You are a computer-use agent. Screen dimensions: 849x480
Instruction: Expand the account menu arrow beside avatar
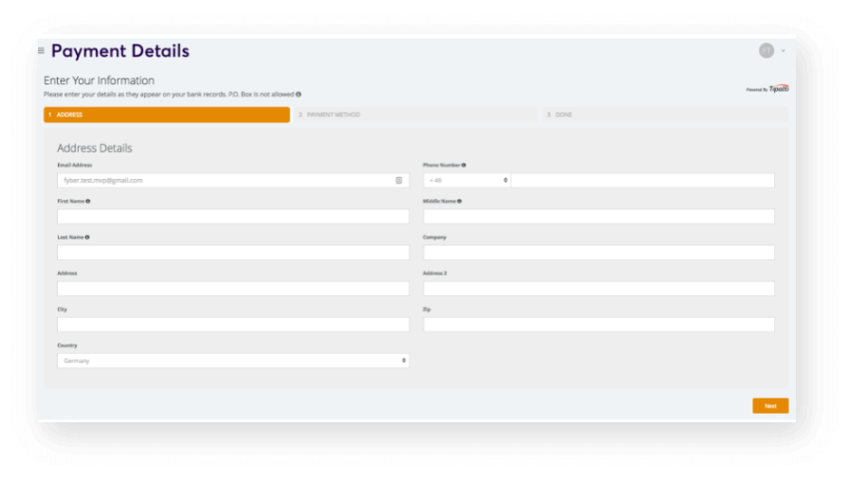pyautogui.click(x=783, y=51)
